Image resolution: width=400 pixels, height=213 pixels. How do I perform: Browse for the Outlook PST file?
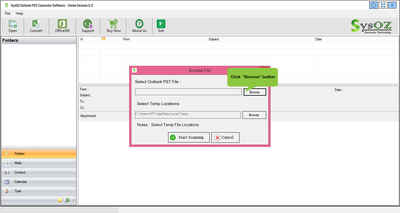coord(255,92)
